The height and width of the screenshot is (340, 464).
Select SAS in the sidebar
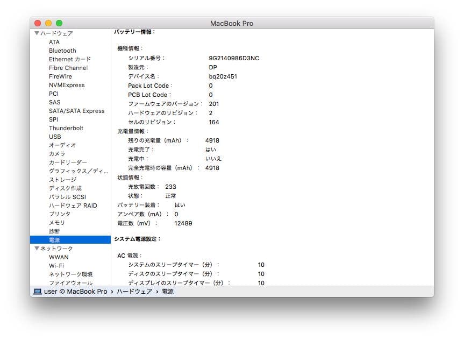(55, 102)
